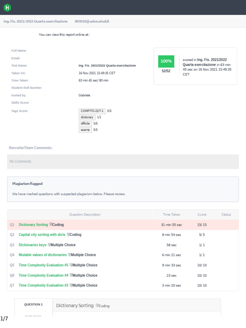Screen dimensions: 246x328
Task: Open Time Complexity Evaluation #5 link
Action: tap(43, 265)
